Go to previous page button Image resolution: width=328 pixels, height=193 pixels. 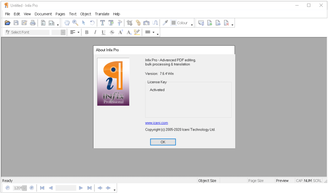[51, 188]
